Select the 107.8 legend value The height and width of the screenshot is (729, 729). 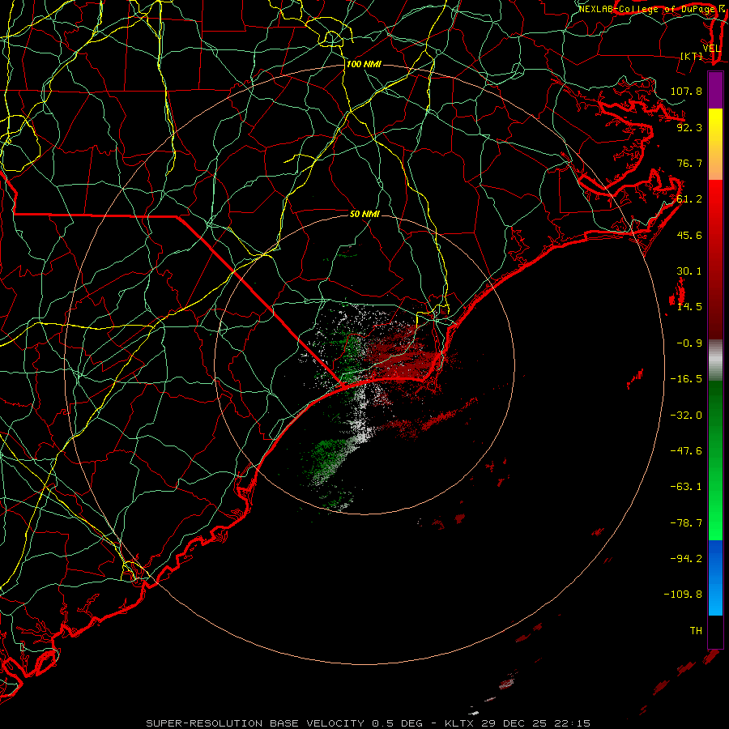click(x=686, y=91)
